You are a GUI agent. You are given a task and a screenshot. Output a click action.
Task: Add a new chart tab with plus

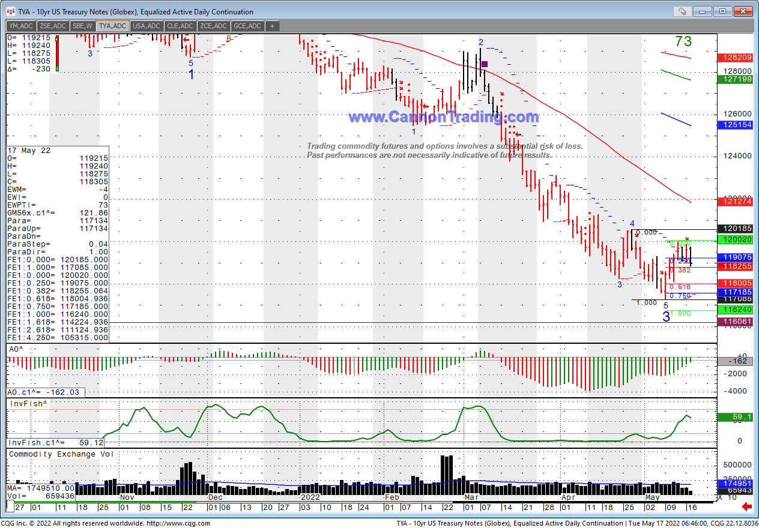272,26
